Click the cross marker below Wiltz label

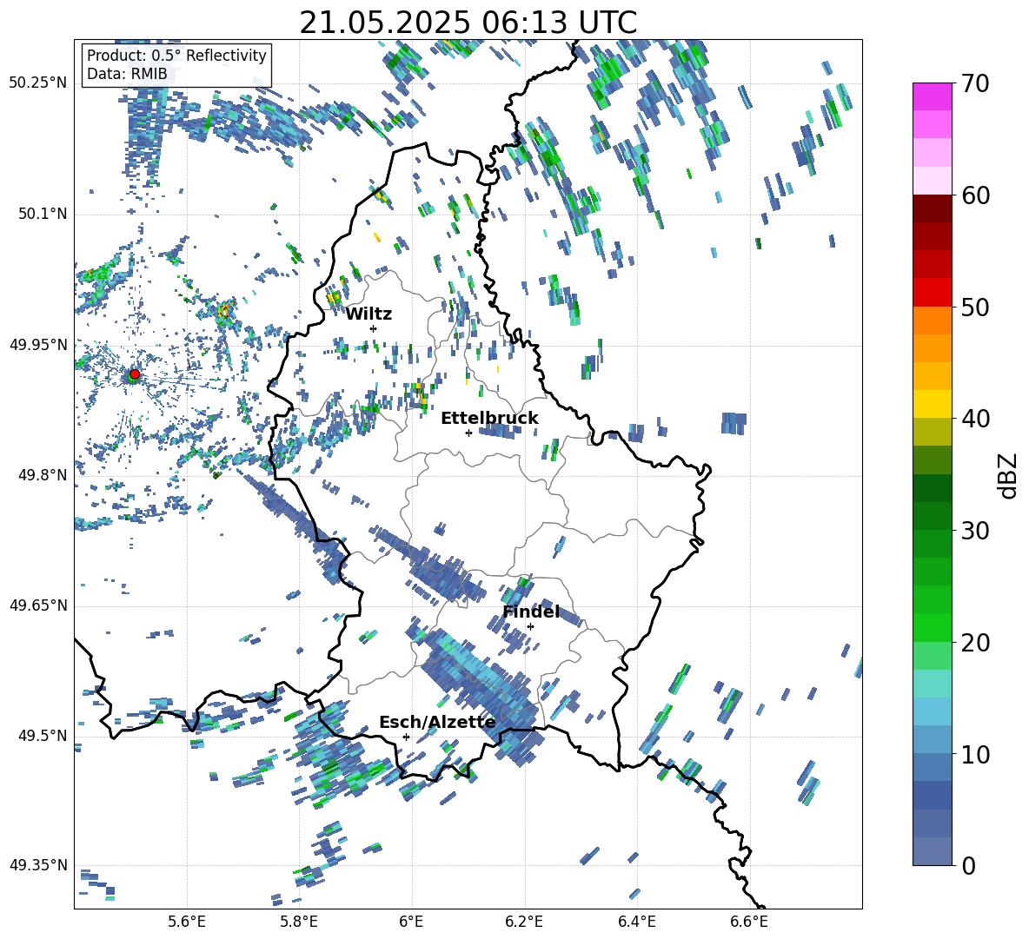[x=374, y=328]
